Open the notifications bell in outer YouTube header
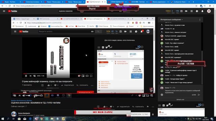 202,11
